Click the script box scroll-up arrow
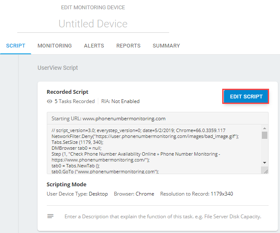 pyautogui.click(x=264, y=129)
